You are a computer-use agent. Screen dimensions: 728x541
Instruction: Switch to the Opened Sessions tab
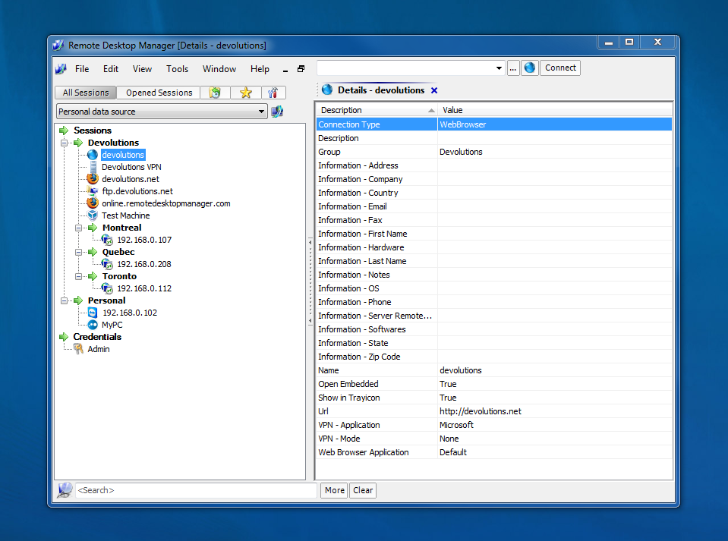(159, 93)
